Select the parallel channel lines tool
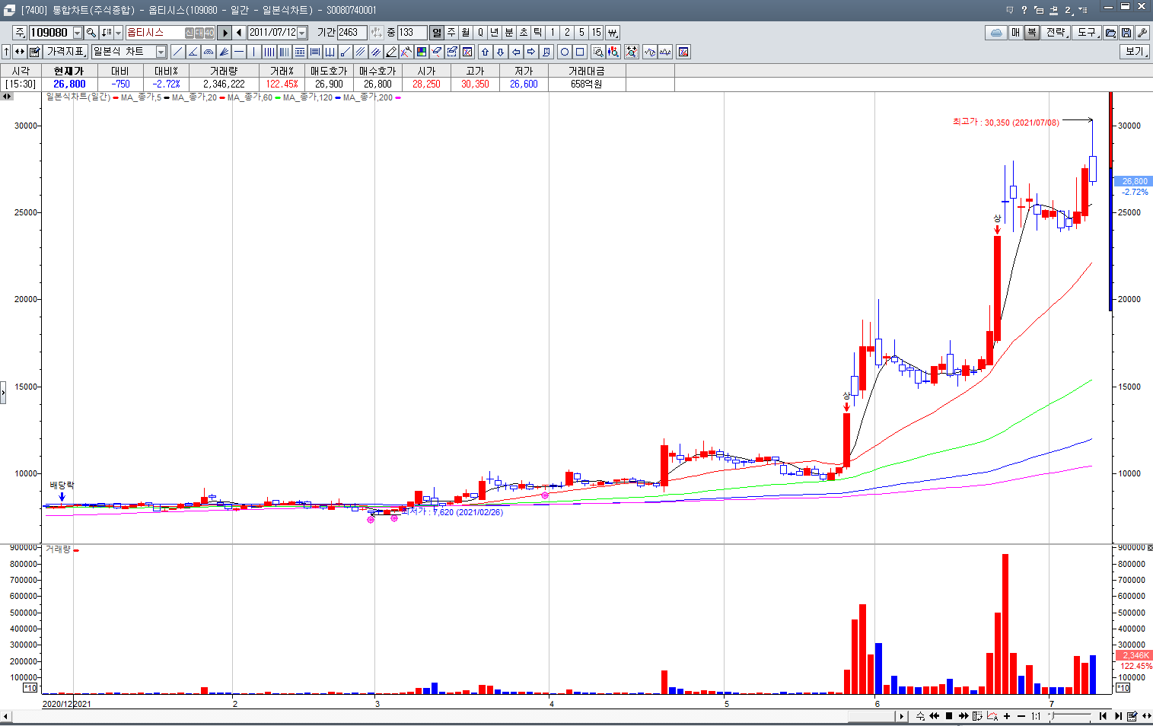This screenshot has width=1153, height=726. click(360, 52)
